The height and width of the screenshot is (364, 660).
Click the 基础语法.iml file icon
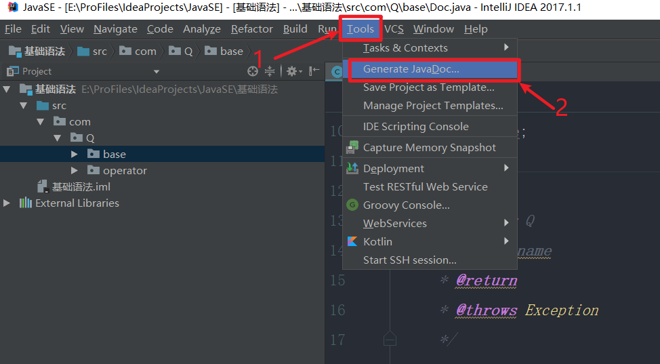coord(43,186)
